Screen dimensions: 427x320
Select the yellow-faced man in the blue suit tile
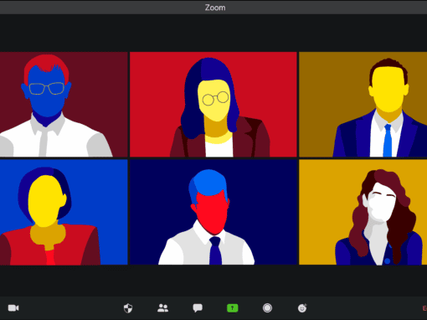[x=363, y=104]
